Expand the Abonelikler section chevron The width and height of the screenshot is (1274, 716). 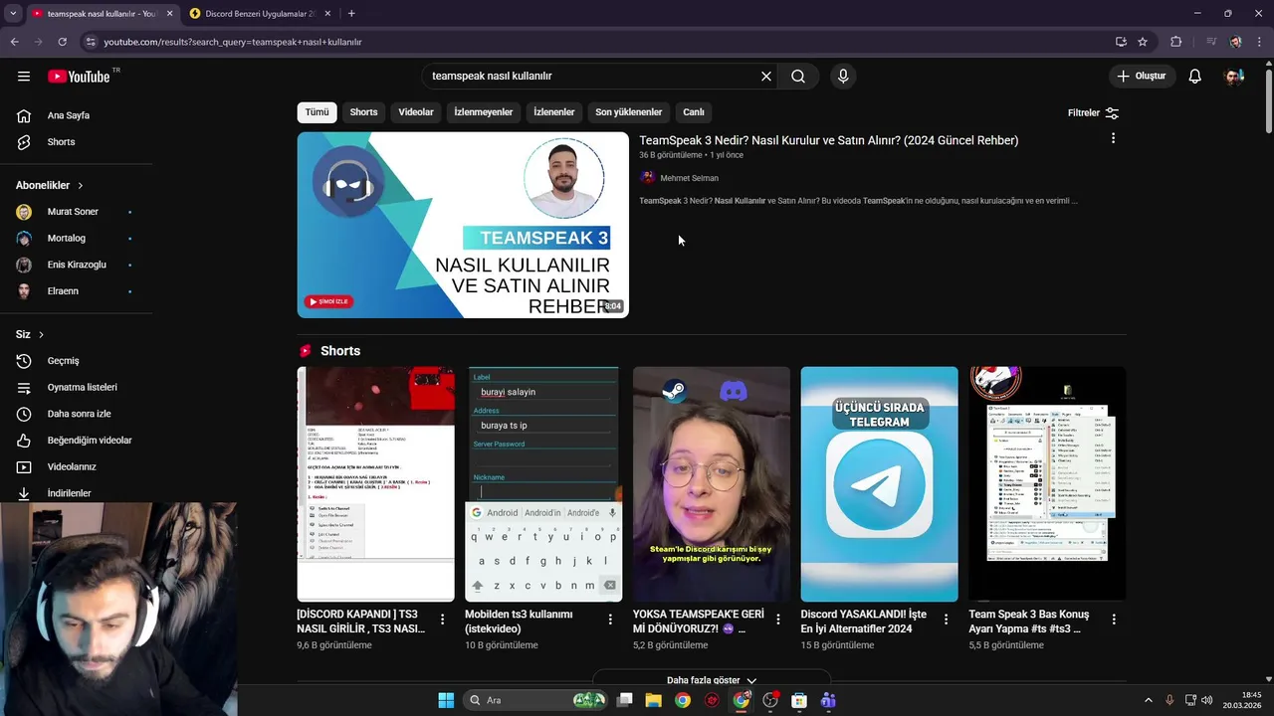click(x=81, y=186)
